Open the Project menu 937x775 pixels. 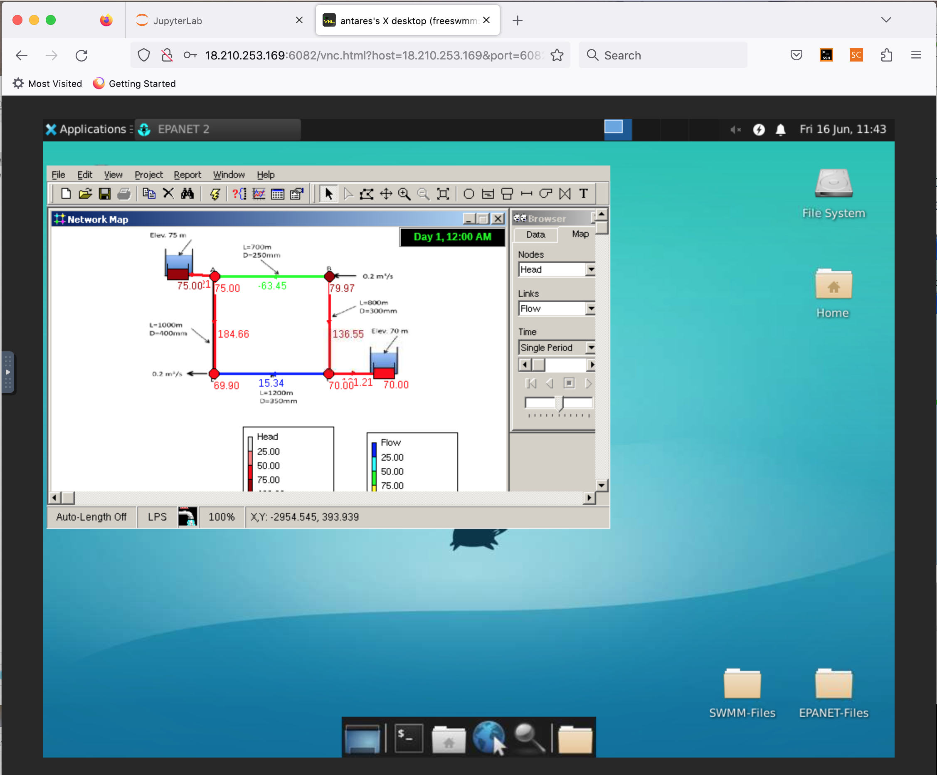pyautogui.click(x=148, y=175)
